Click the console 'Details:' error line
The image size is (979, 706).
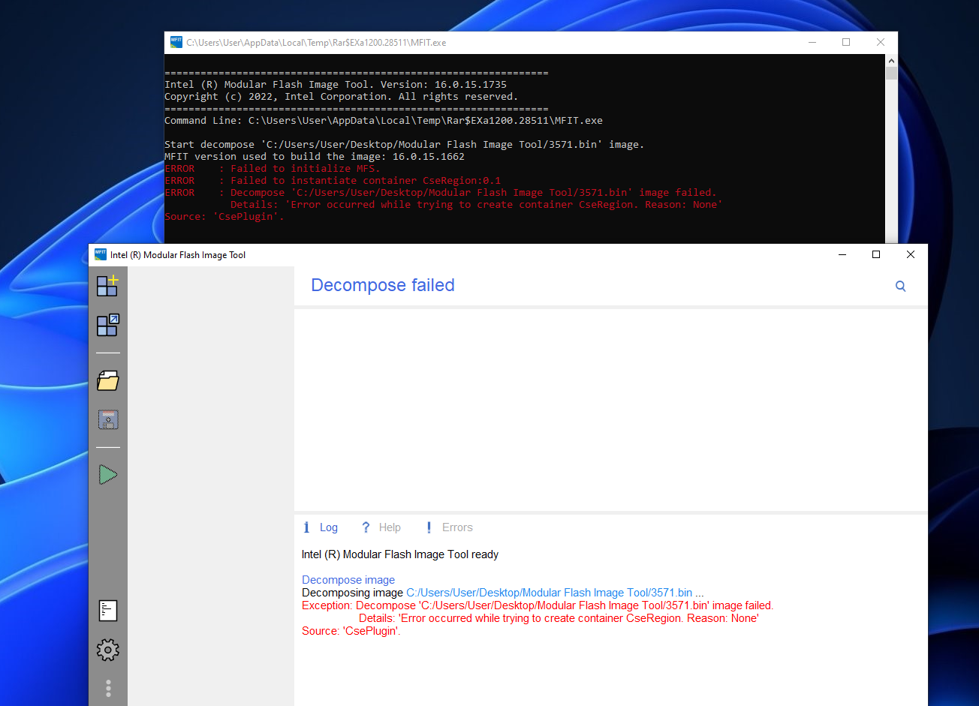click(476, 205)
